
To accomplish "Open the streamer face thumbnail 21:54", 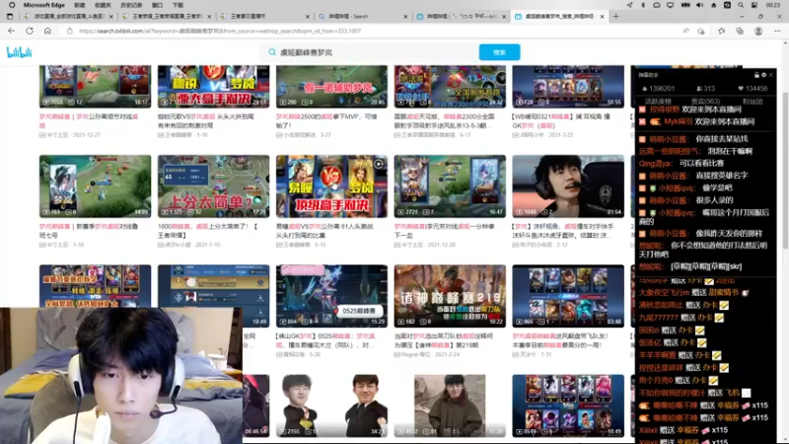I will click(x=568, y=186).
